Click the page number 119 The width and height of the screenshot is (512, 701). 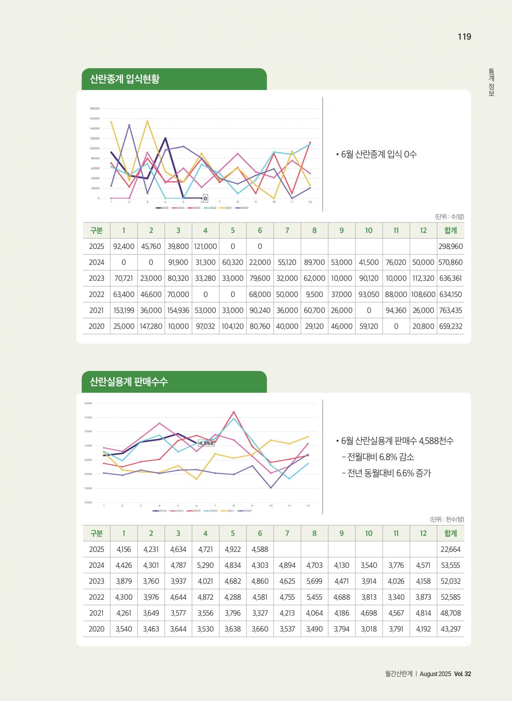coord(464,37)
